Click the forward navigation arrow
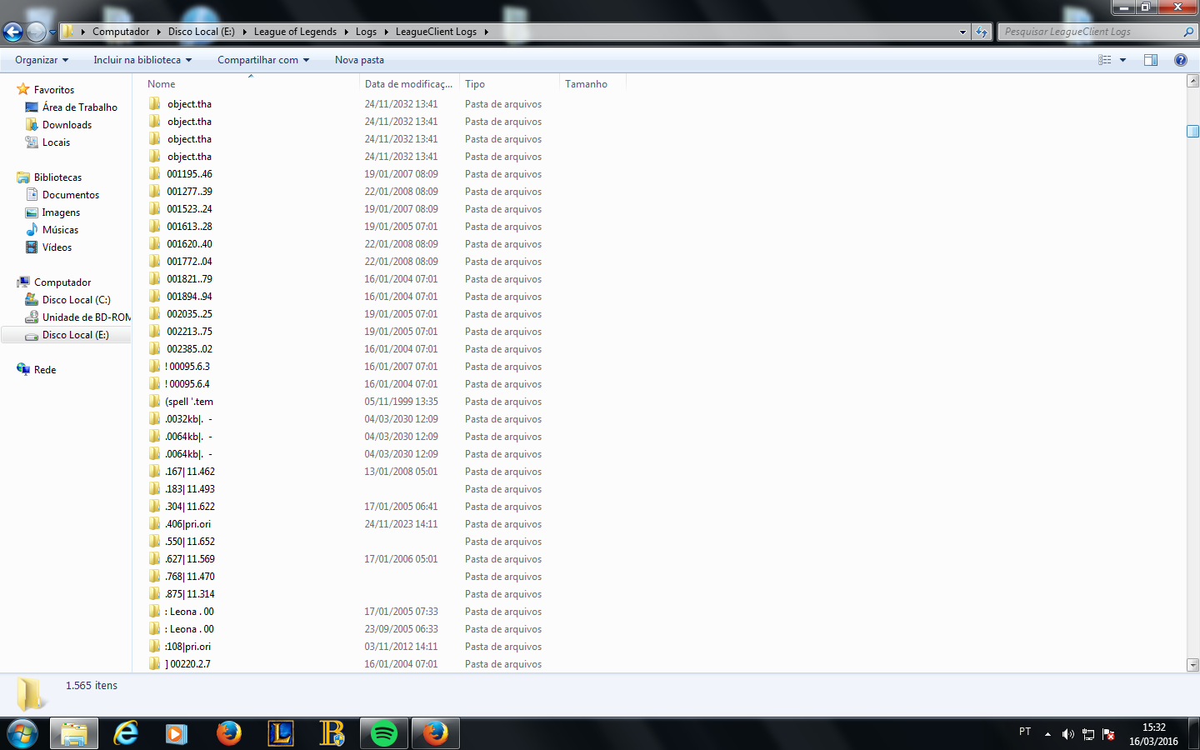This screenshot has height=750, width=1200. (x=36, y=32)
